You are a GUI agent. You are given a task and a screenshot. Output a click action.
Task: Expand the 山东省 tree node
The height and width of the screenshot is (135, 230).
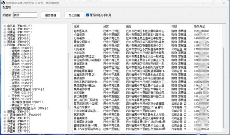point(5,26)
